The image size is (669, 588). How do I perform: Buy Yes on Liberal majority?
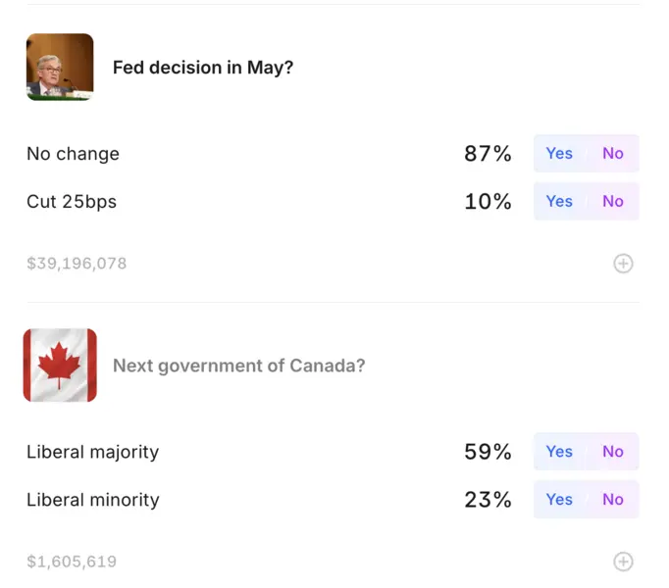[560, 452]
